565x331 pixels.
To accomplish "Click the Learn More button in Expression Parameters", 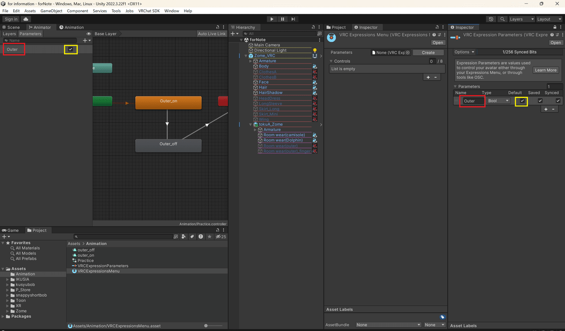I will pyautogui.click(x=545, y=70).
